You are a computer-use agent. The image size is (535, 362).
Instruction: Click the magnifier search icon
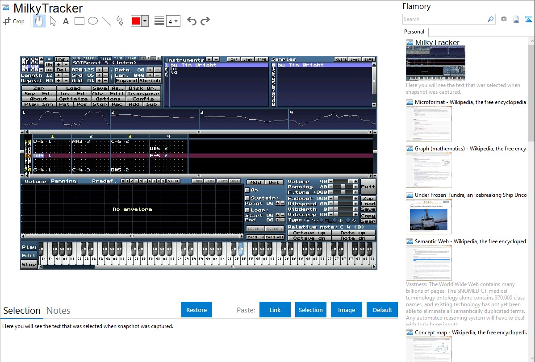[490, 19]
